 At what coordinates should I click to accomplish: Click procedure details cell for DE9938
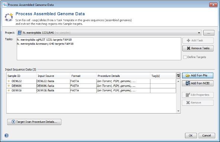[x=123, y=91]
